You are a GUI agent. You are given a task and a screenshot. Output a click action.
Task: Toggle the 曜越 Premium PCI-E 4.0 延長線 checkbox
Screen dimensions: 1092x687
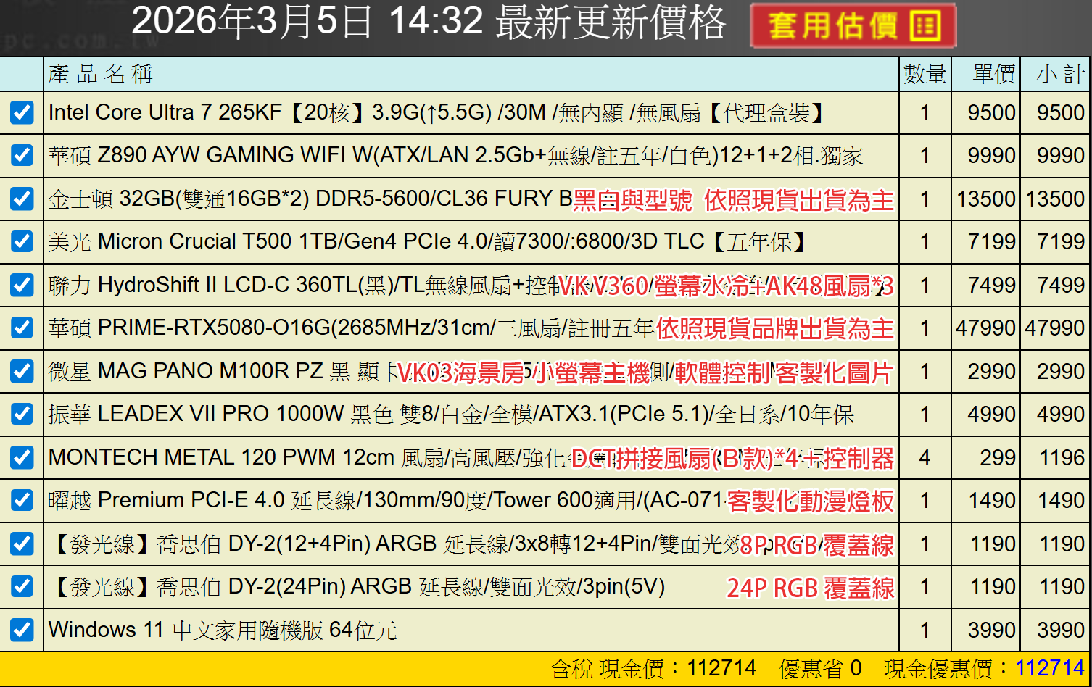pyautogui.click(x=22, y=500)
